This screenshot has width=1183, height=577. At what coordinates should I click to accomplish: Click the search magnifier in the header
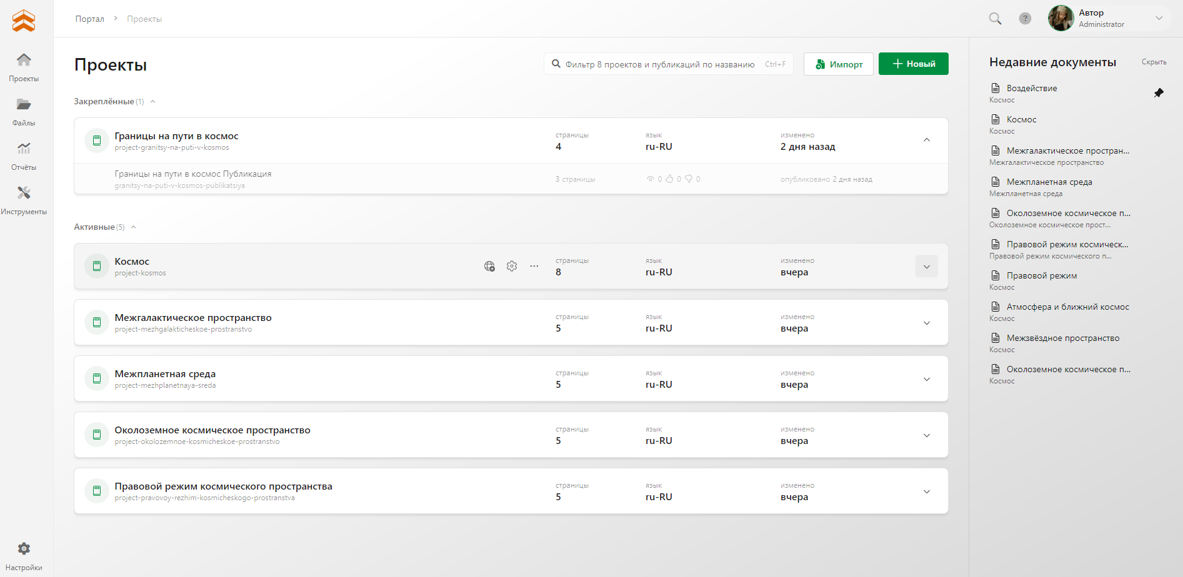pyautogui.click(x=995, y=19)
